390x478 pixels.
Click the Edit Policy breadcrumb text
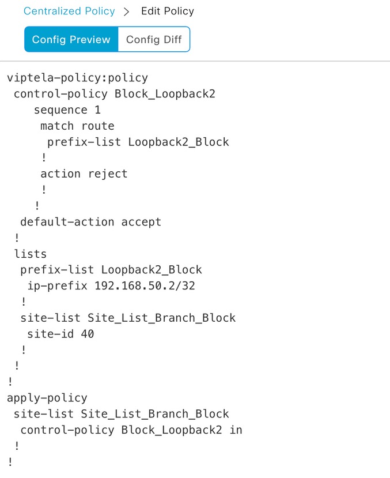pos(168,12)
